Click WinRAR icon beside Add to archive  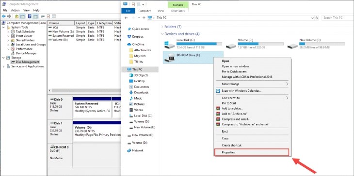[218, 108]
